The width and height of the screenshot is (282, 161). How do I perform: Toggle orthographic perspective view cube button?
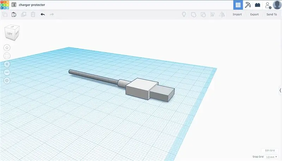click(x=7, y=80)
